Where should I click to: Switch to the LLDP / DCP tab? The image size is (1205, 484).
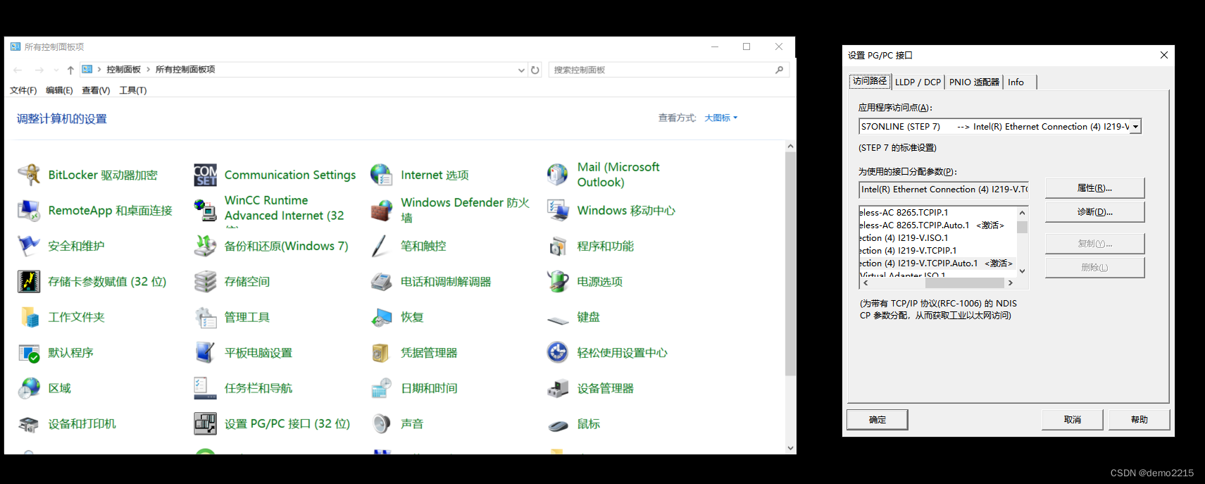[x=918, y=82]
